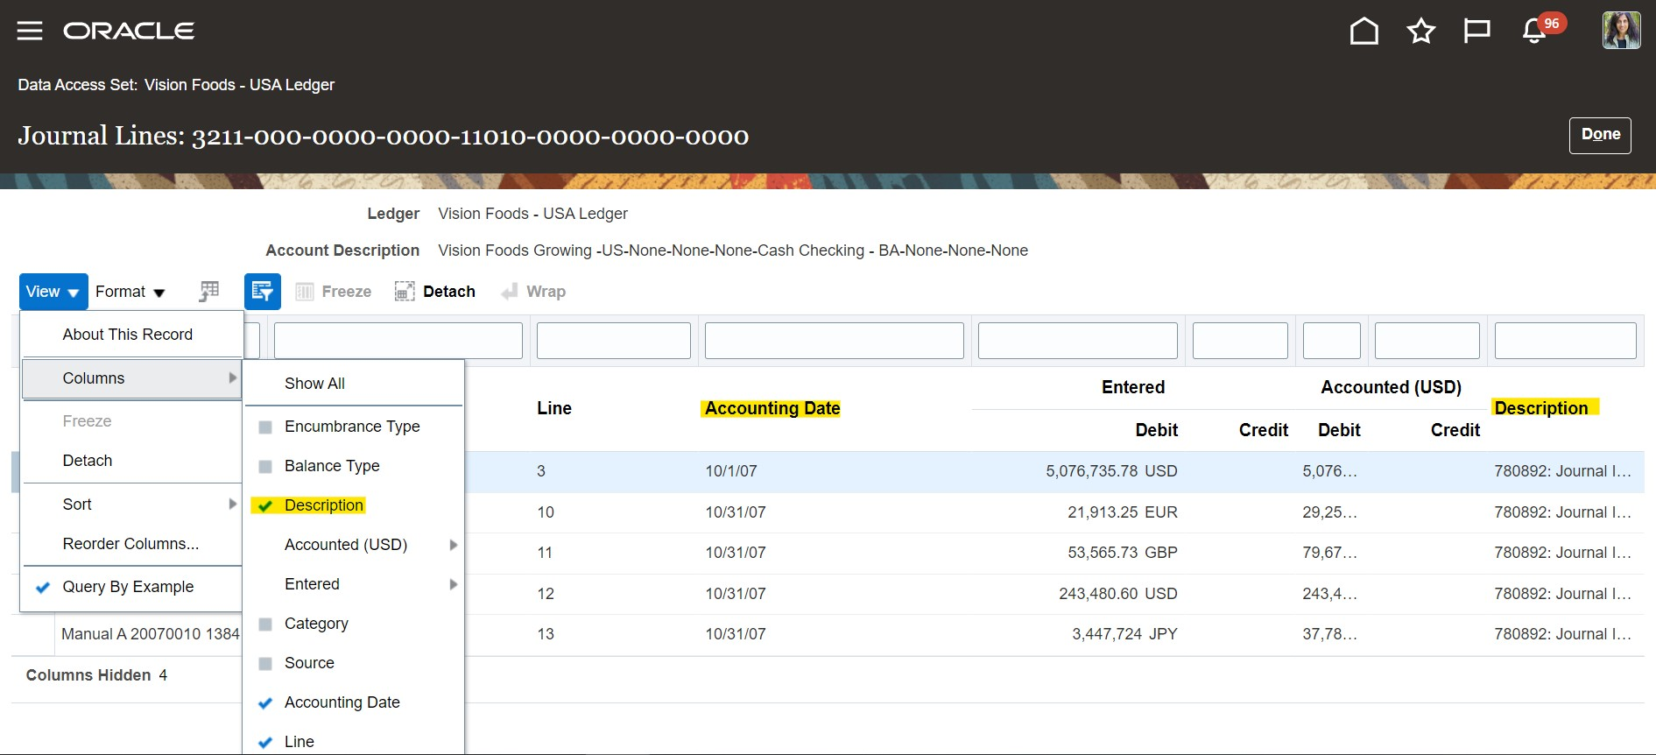The height and width of the screenshot is (755, 1656).
Task: Sort by Accounting Date column header
Action: pyautogui.click(x=772, y=408)
